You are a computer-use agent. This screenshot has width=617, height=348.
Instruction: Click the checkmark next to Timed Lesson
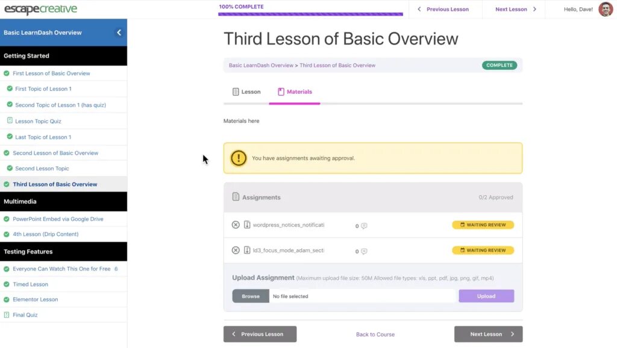click(x=7, y=284)
